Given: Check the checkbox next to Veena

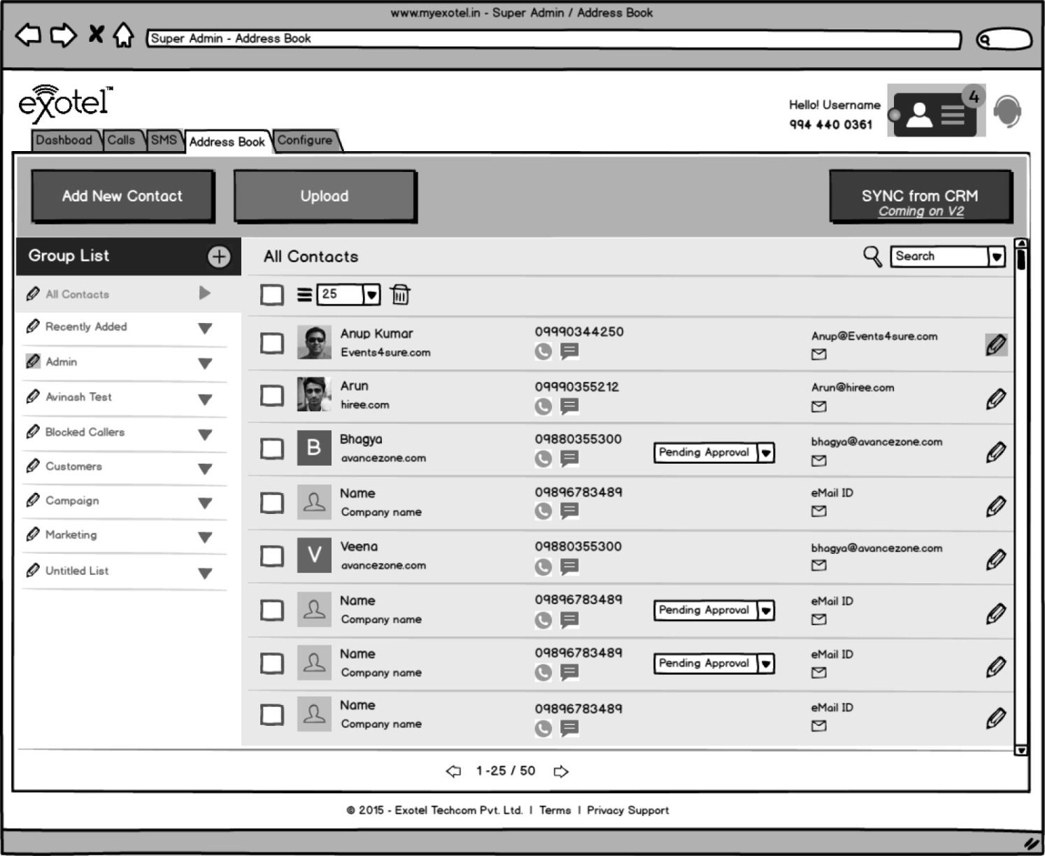Looking at the screenshot, I should click(271, 556).
